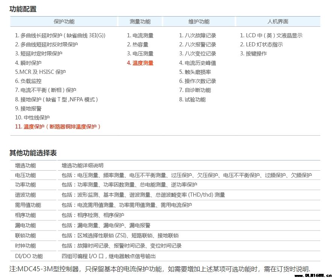Select the 需用值功能 row label
332x278 pixels.
(28, 205)
